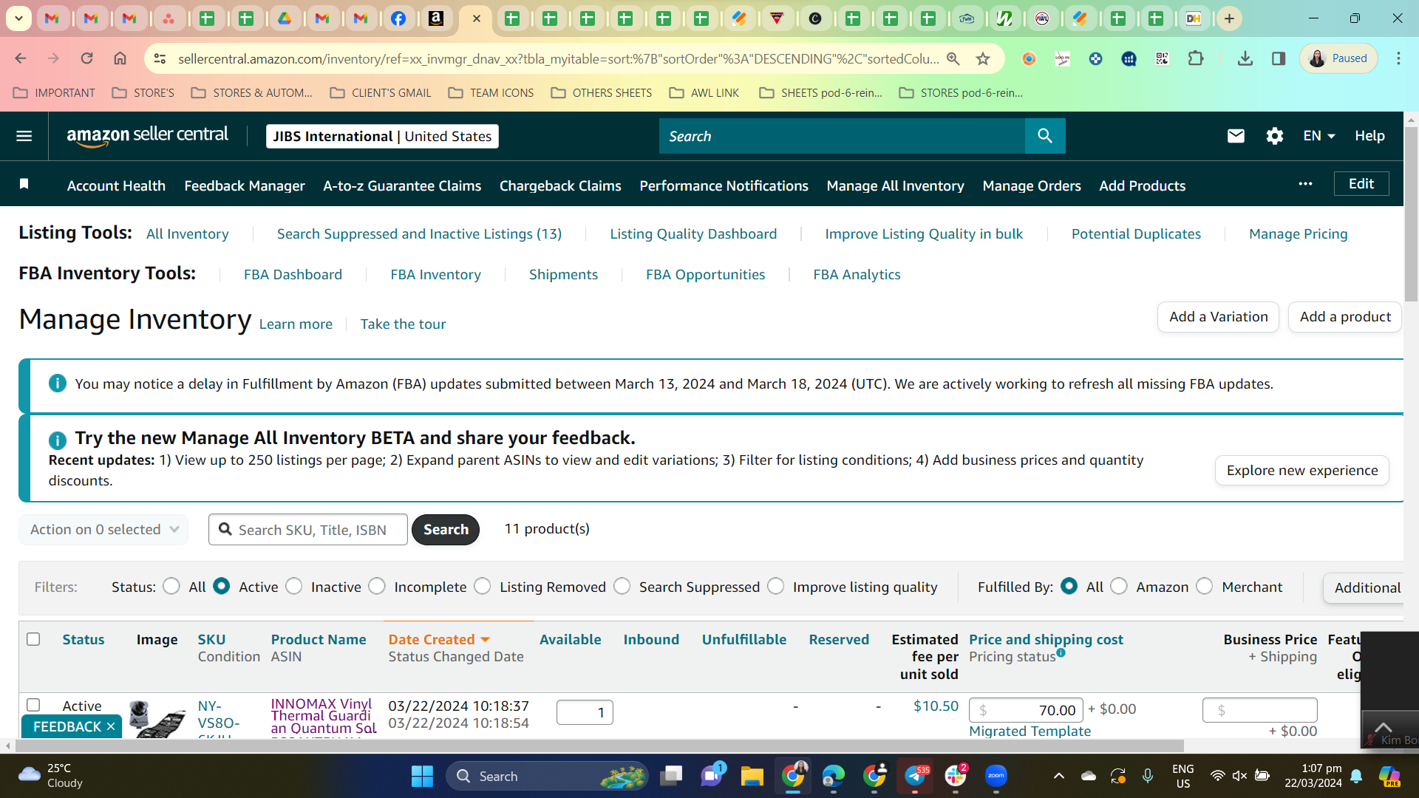Click the Windows Start button
The image size is (1419, 798).
click(x=422, y=776)
